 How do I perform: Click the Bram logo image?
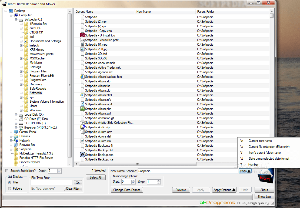(x=266, y=176)
